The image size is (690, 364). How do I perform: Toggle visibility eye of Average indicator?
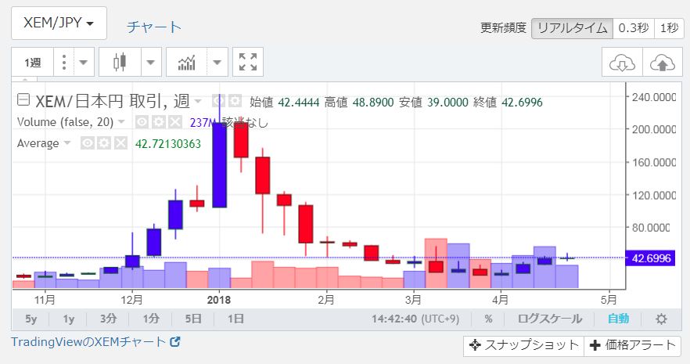point(87,143)
